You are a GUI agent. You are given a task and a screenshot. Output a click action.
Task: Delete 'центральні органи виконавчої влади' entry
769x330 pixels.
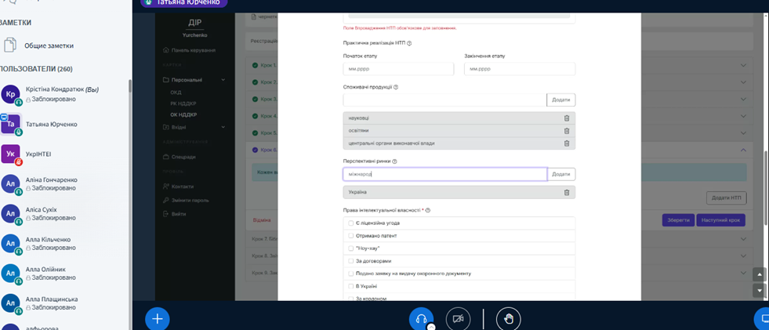567,143
